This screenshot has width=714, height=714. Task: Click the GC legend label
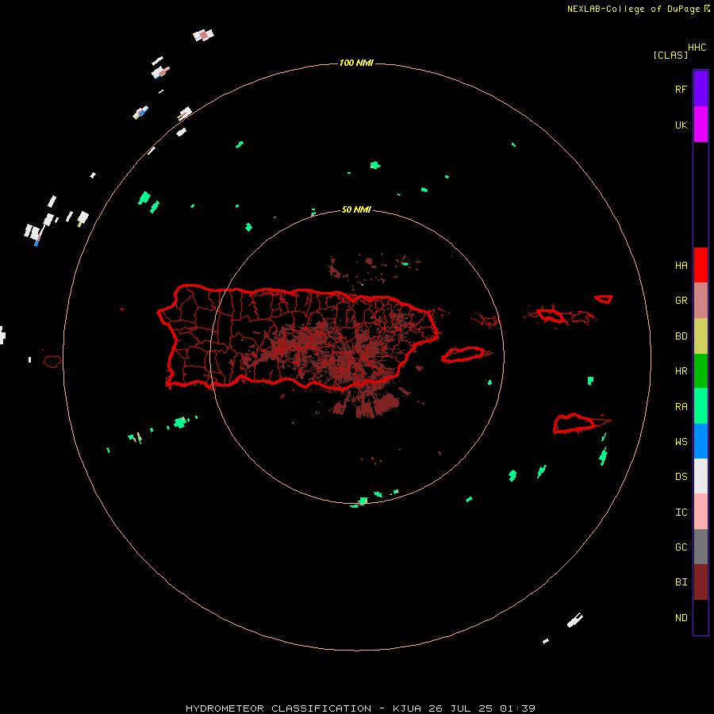coord(681,547)
